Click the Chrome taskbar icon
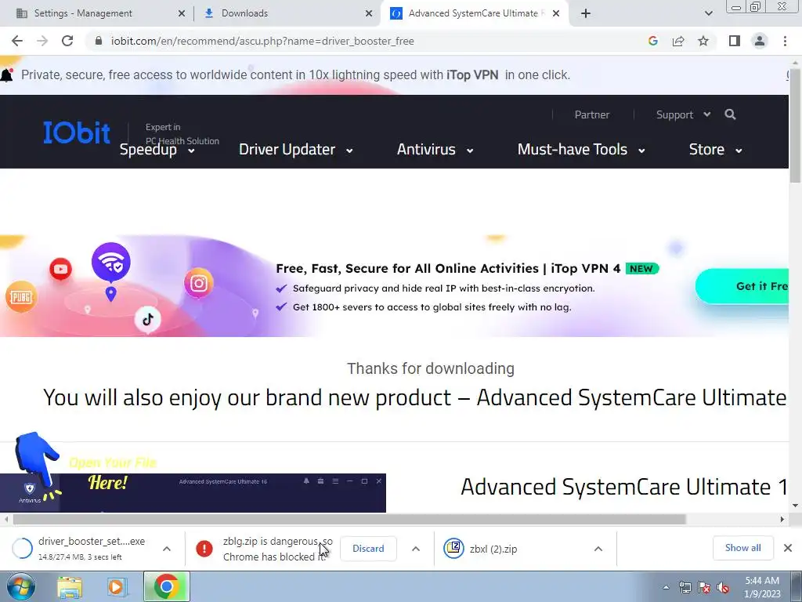 [167, 586]
